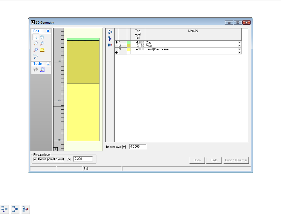The width and height of the screenshot is (281, 214).
Task: Select row header number 2
Action: 123,46
